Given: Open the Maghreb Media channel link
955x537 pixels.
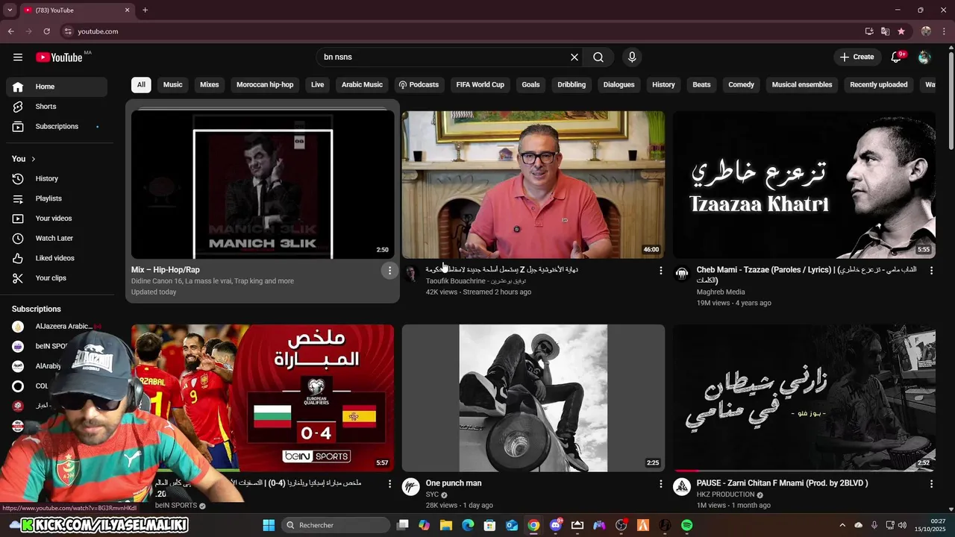Looking at the screenshot, I should 721,292.
